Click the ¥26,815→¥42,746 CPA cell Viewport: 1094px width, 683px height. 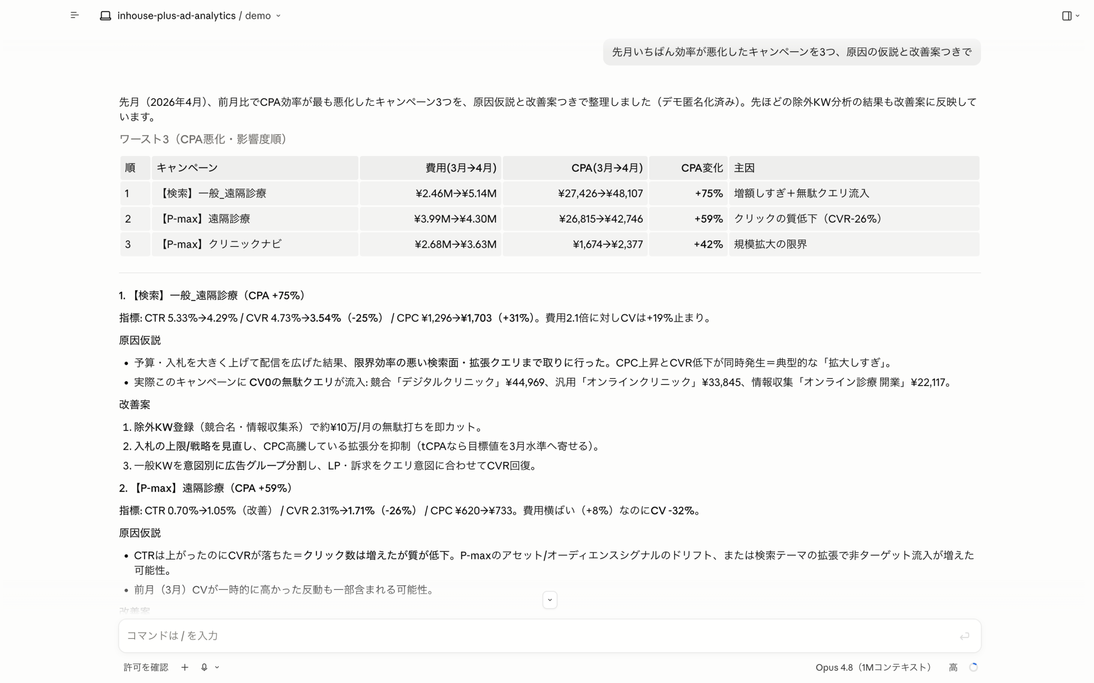[x=575, y=219]
